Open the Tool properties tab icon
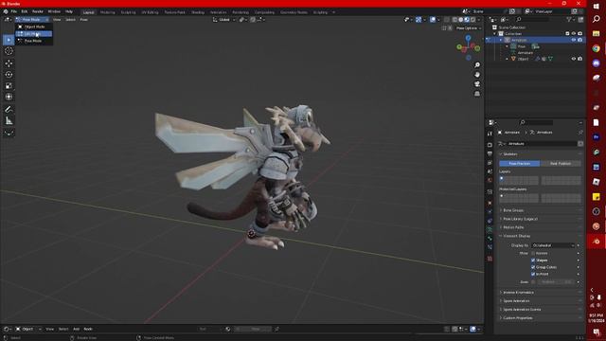The height and width of the screenshot is (341, 606). click(490, 134)
